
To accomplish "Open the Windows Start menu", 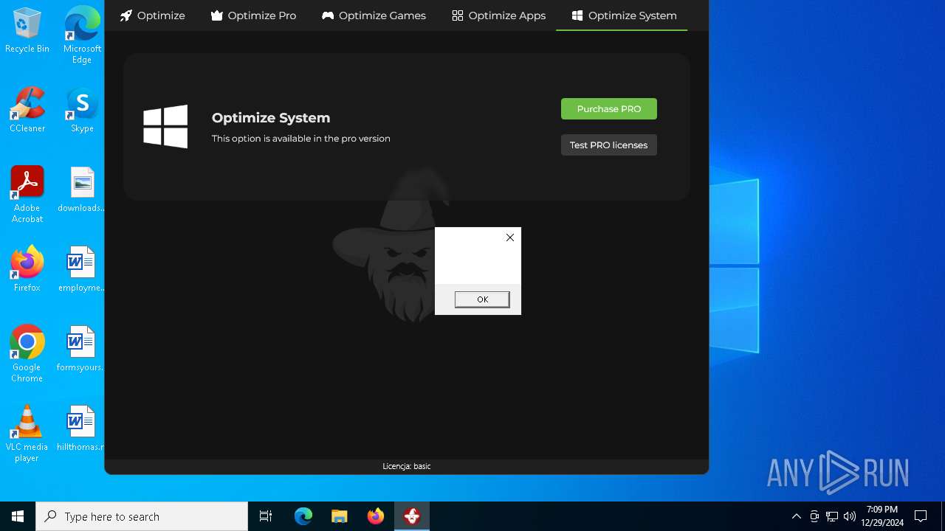I will 18,516.
